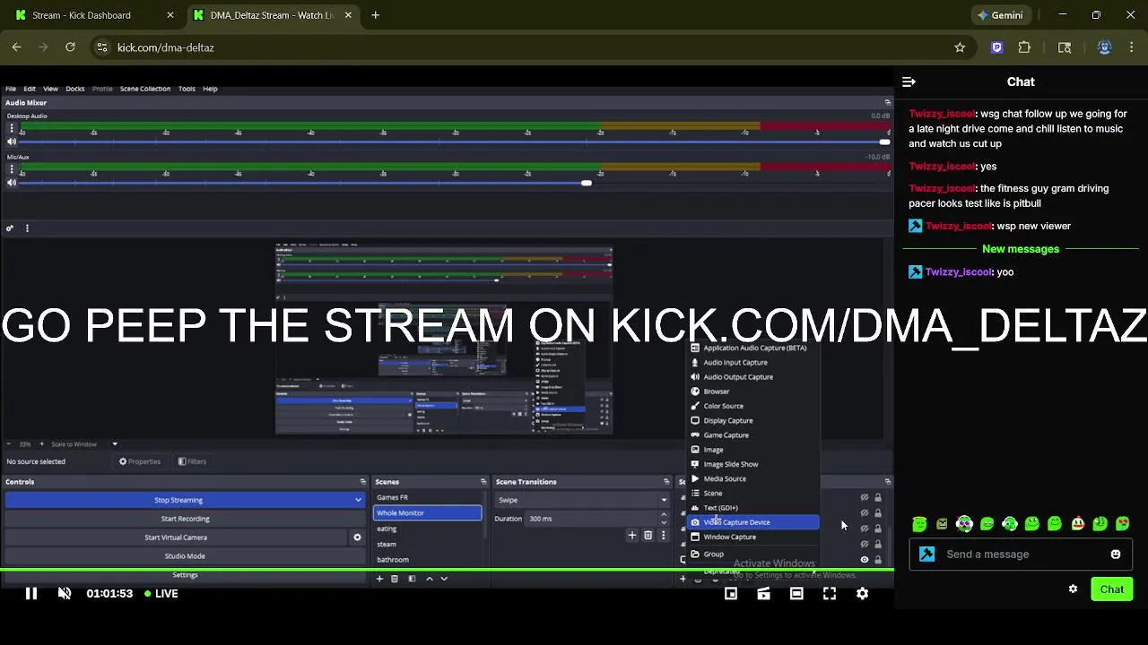1148x645 pixels.
Task: Open the Mic/Aux options dots
Action: 12,170
